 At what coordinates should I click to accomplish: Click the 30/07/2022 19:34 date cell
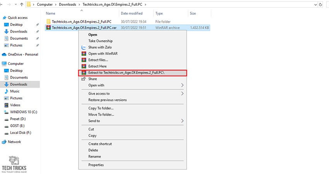134,22
